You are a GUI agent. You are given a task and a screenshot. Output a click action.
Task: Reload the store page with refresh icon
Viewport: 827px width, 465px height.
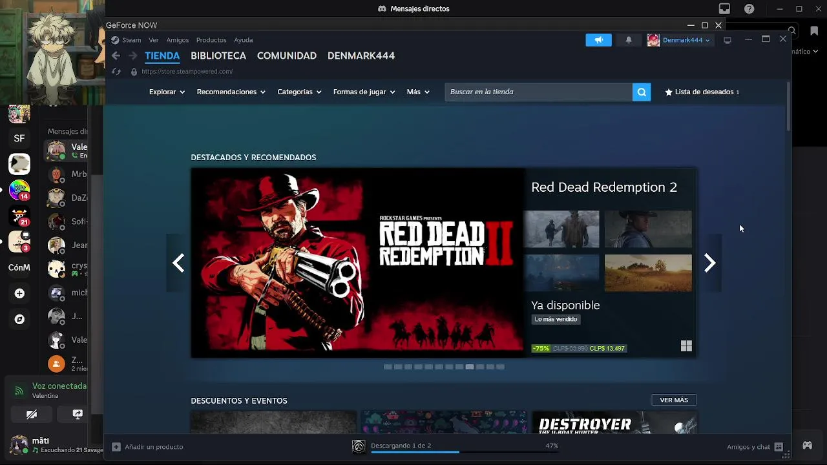pos(116,72)
